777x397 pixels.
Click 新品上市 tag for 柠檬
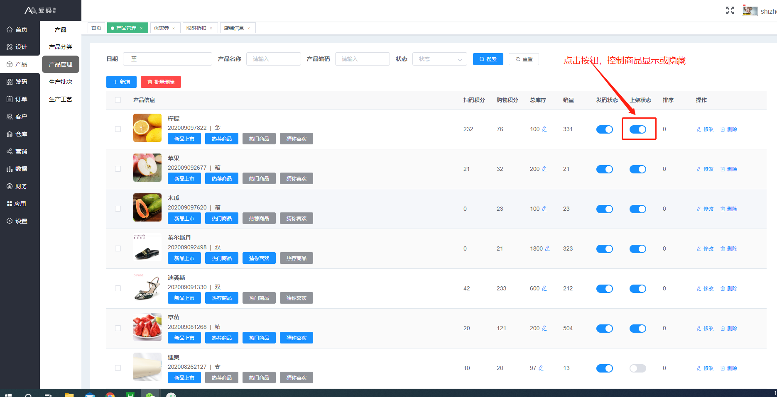[x=184, y=139]
